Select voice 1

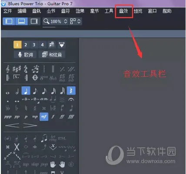(x=17, y=44)
